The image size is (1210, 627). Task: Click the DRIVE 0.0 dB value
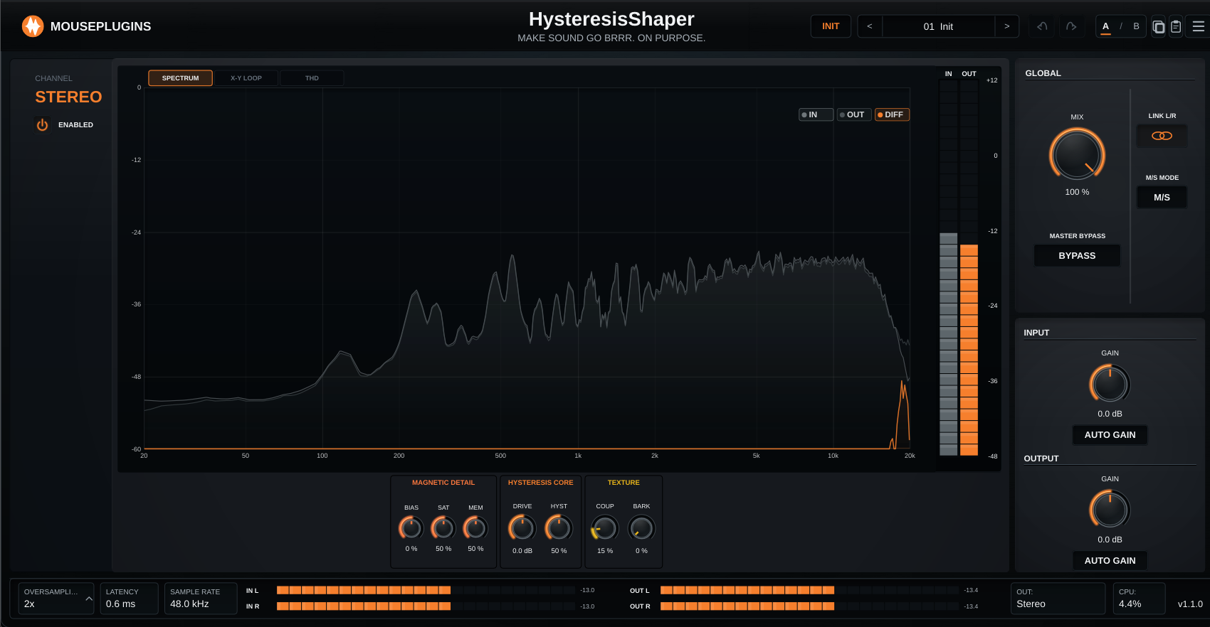click(x=522, y=551)
